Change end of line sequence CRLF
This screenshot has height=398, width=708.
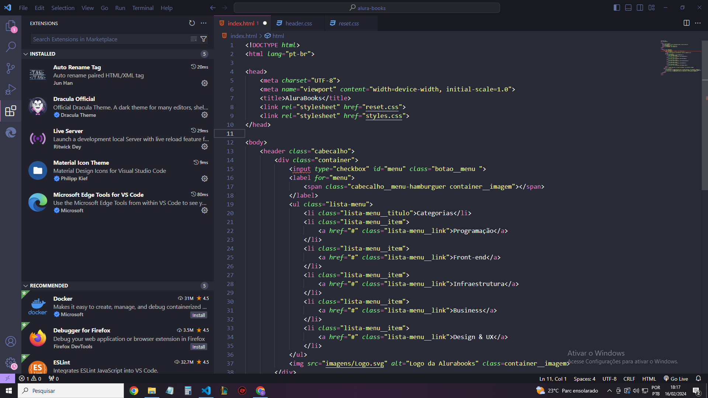click(x=629, y=379)
